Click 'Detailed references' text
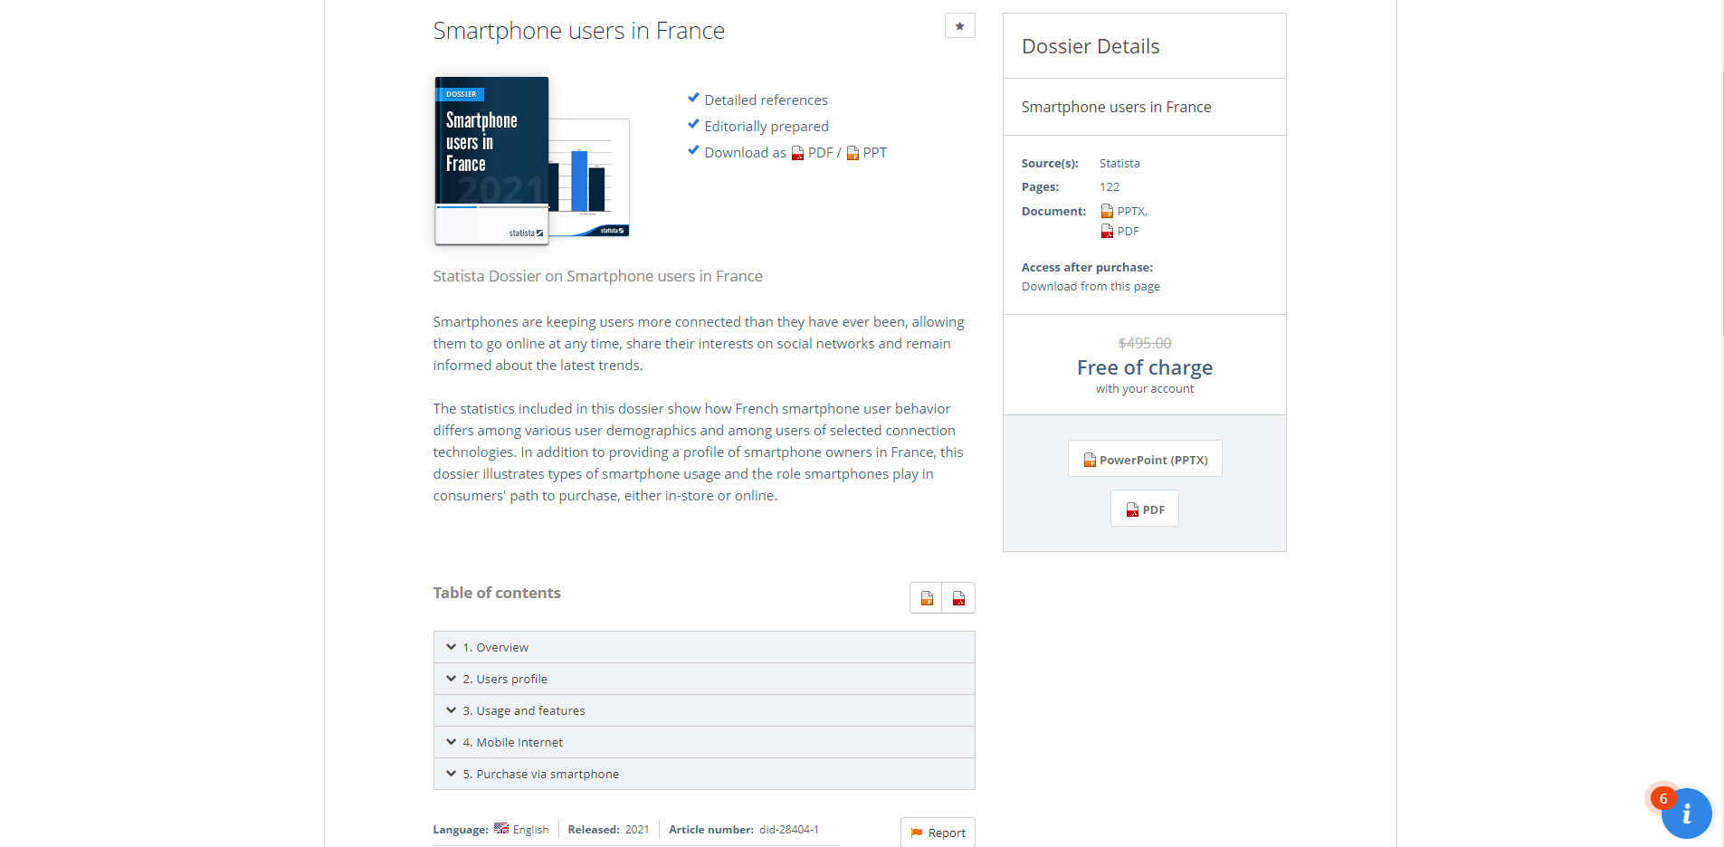Screen dimensions: 1724x847 tap(766, 100)
